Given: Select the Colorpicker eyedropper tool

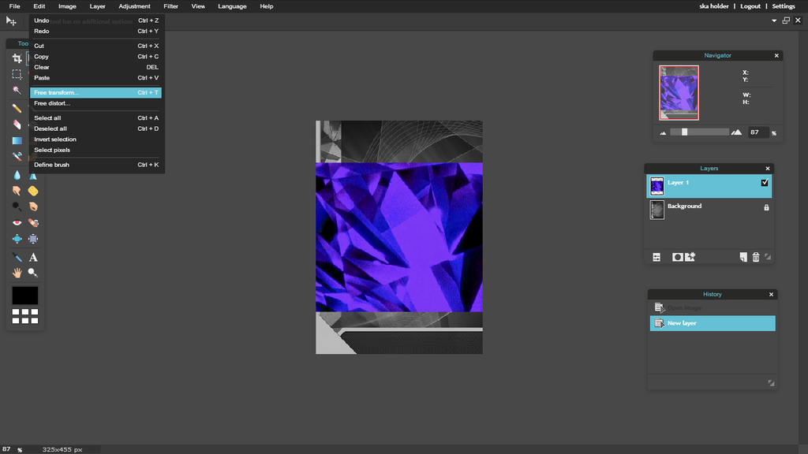Looking at the screenshot, I should coord(17,258).
